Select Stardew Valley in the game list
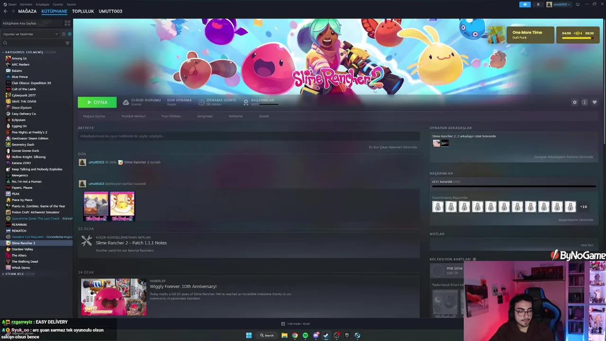This screenshot has width=606, height=341. (22, 249)
